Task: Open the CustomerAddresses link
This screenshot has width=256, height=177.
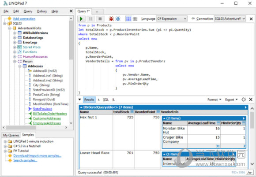Action: 47,118
